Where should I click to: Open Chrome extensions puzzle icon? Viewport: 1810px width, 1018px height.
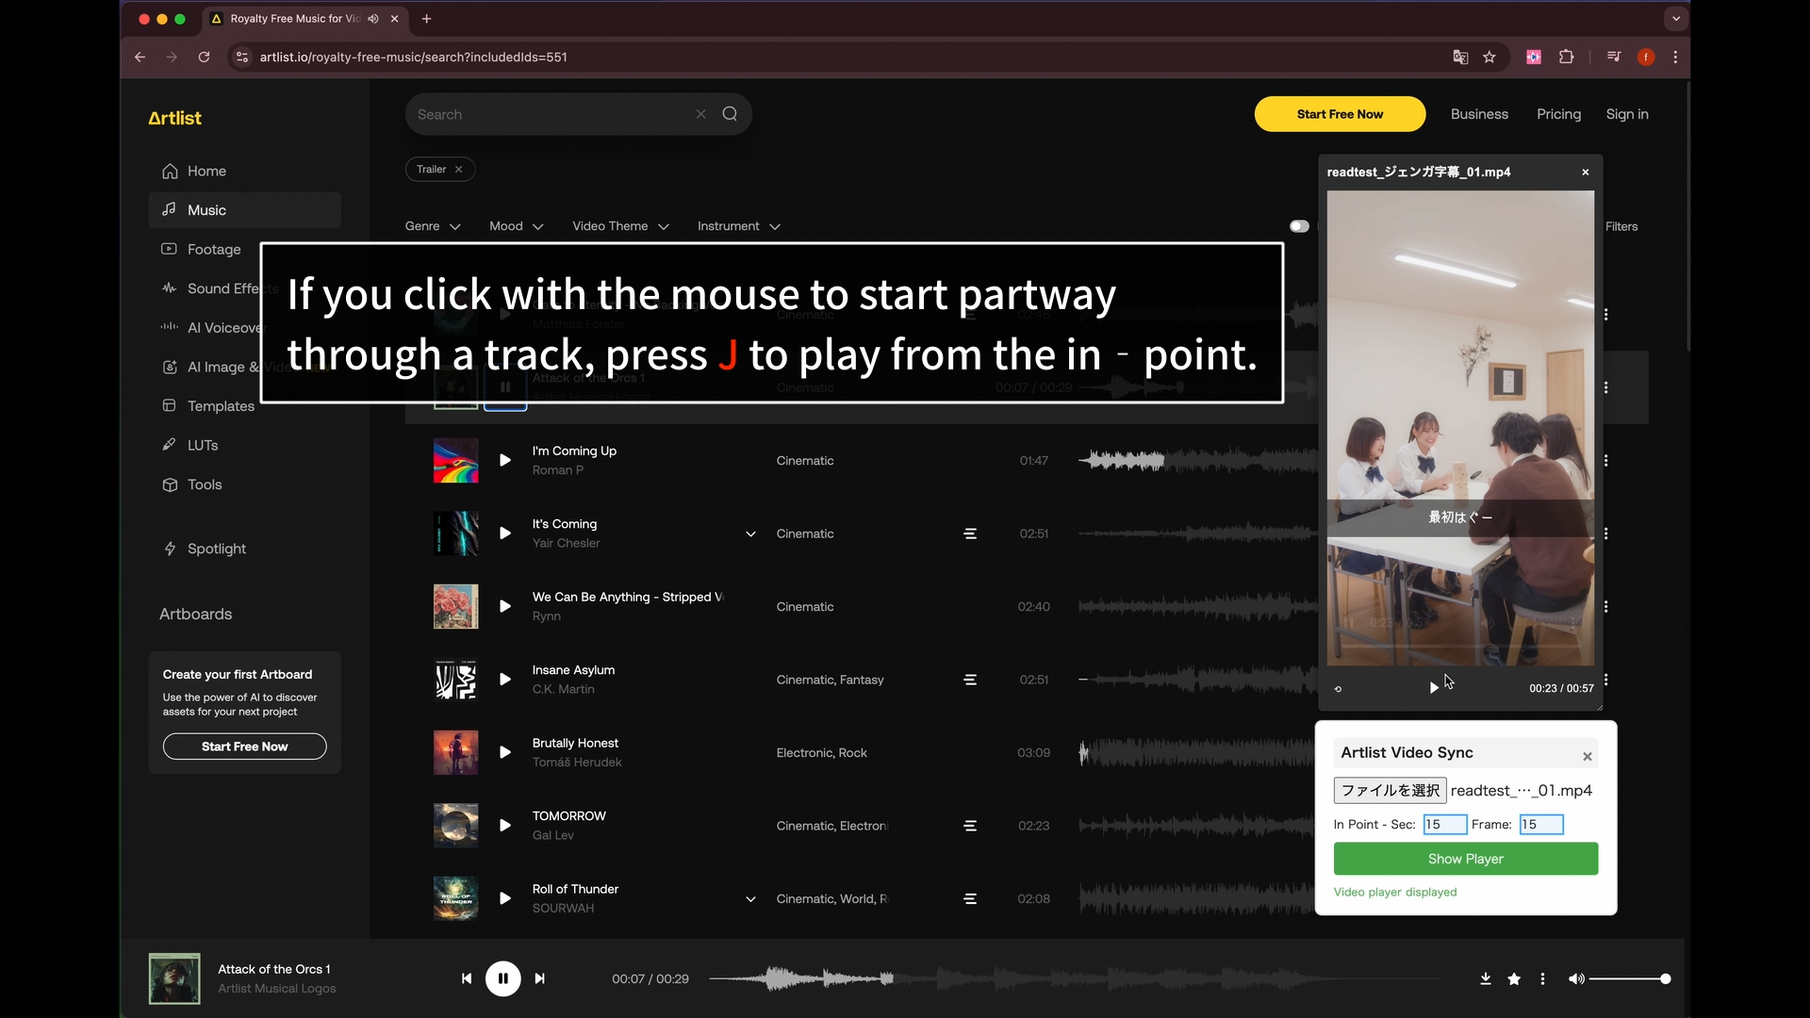point(1566,57)
